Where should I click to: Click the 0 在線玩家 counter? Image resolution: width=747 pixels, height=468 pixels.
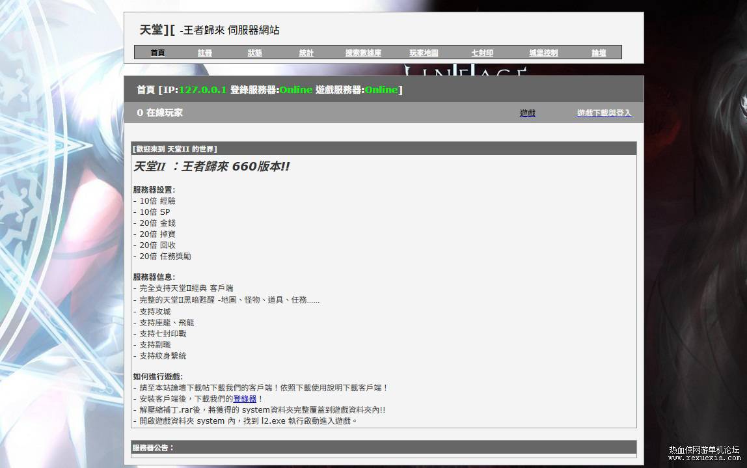coord(159,113)
